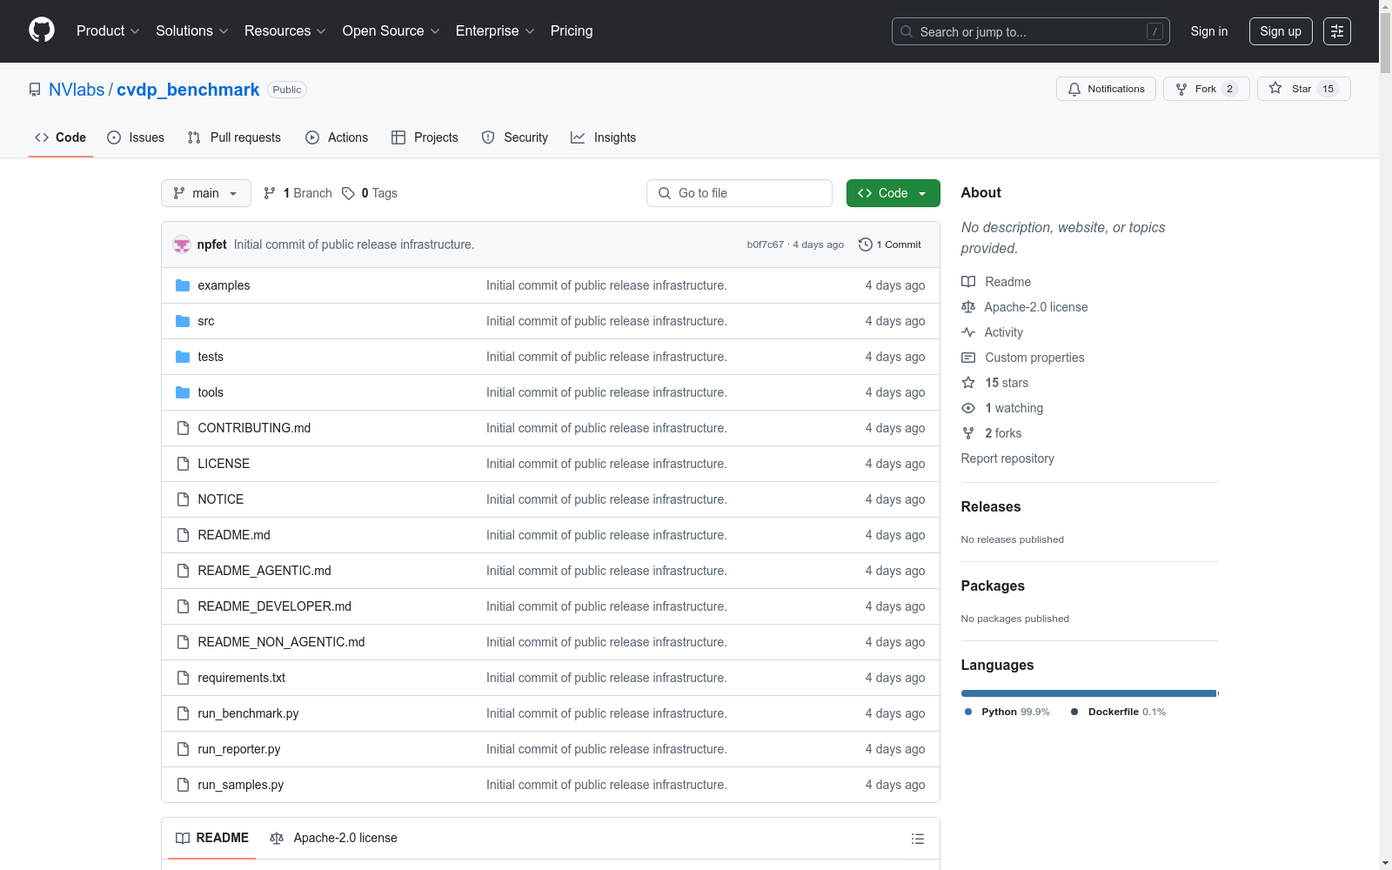1392x870 pixels.
Task: Open the main branch selector dropdown
Action: [206, 193]
